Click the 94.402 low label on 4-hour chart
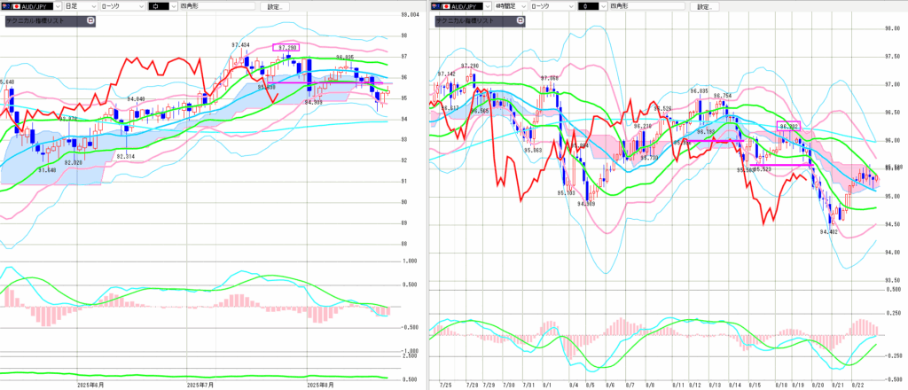Viewport: 908px width, 390px height. click(829, 232)
